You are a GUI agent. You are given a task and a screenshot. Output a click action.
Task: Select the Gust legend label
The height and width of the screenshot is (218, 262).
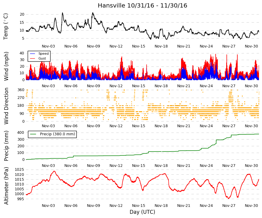point(42,58)
